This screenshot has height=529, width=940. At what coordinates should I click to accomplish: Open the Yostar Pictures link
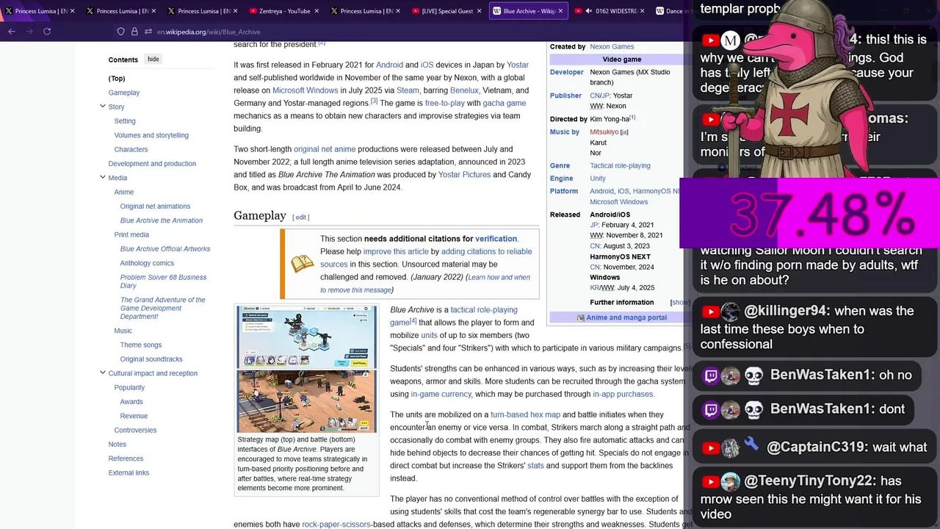pos(464,175)
